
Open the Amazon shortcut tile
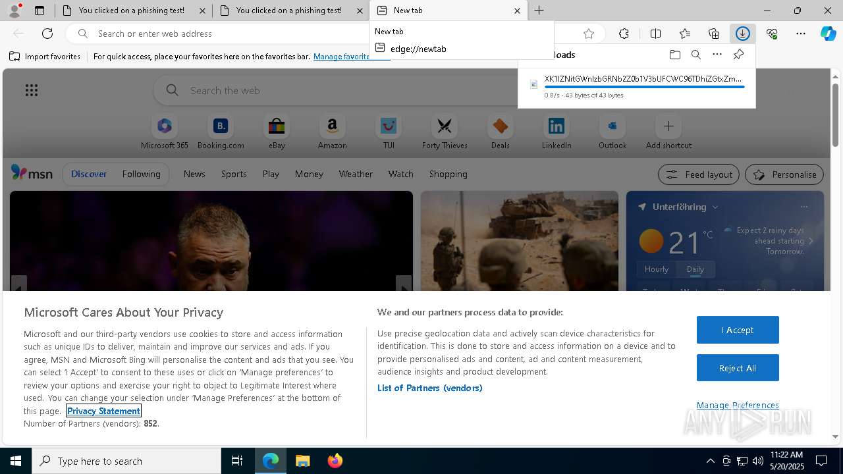(x=332, y=132)
